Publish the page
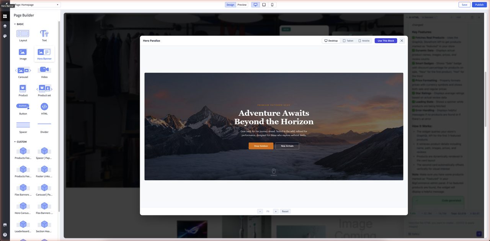The width and height of the screenshot is (490, 241). click(479, 4)
